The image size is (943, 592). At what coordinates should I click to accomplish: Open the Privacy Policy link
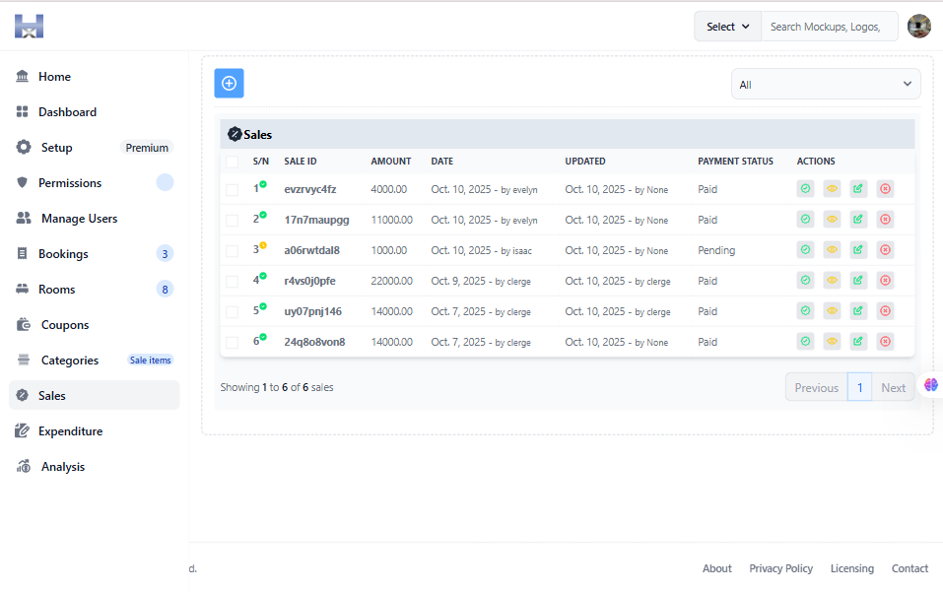[780, 568]
